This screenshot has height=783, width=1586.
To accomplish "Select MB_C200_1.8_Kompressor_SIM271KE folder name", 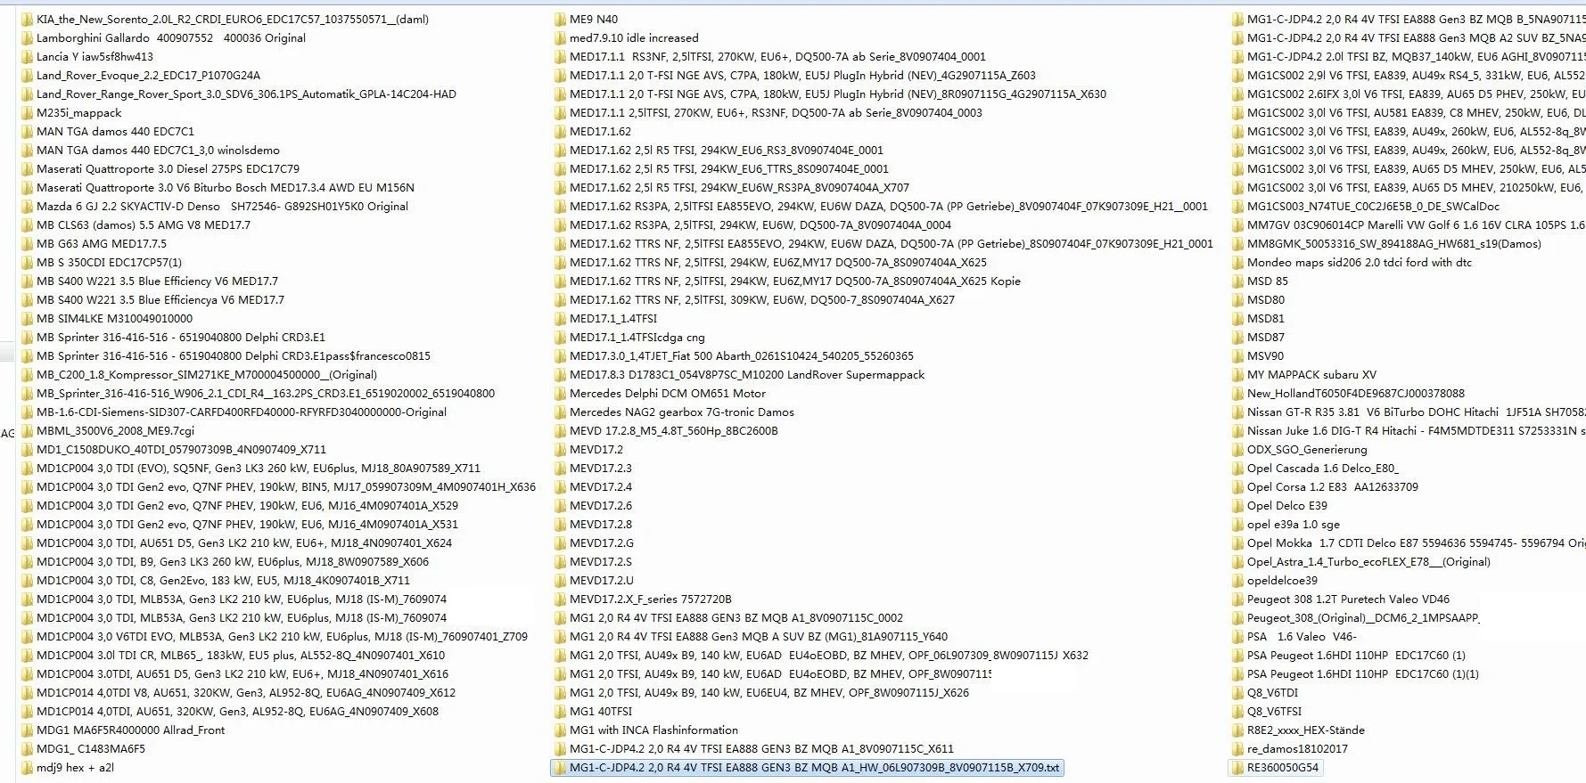I will [x=207, y=375].
